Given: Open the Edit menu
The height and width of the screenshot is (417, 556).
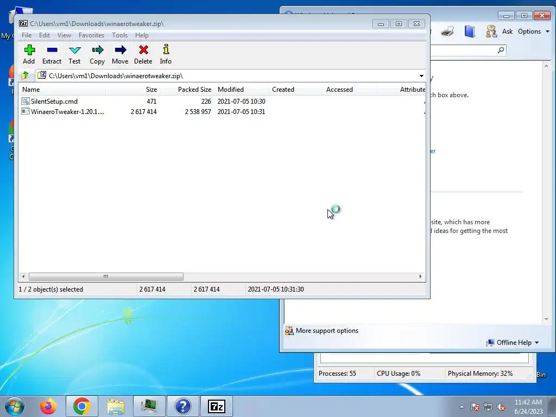Looking at the screenshot, I should pyautogui.click(x=45, y=35).
